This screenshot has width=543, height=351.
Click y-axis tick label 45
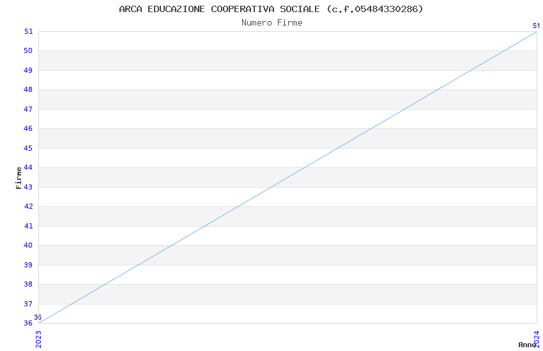(28, 148)
